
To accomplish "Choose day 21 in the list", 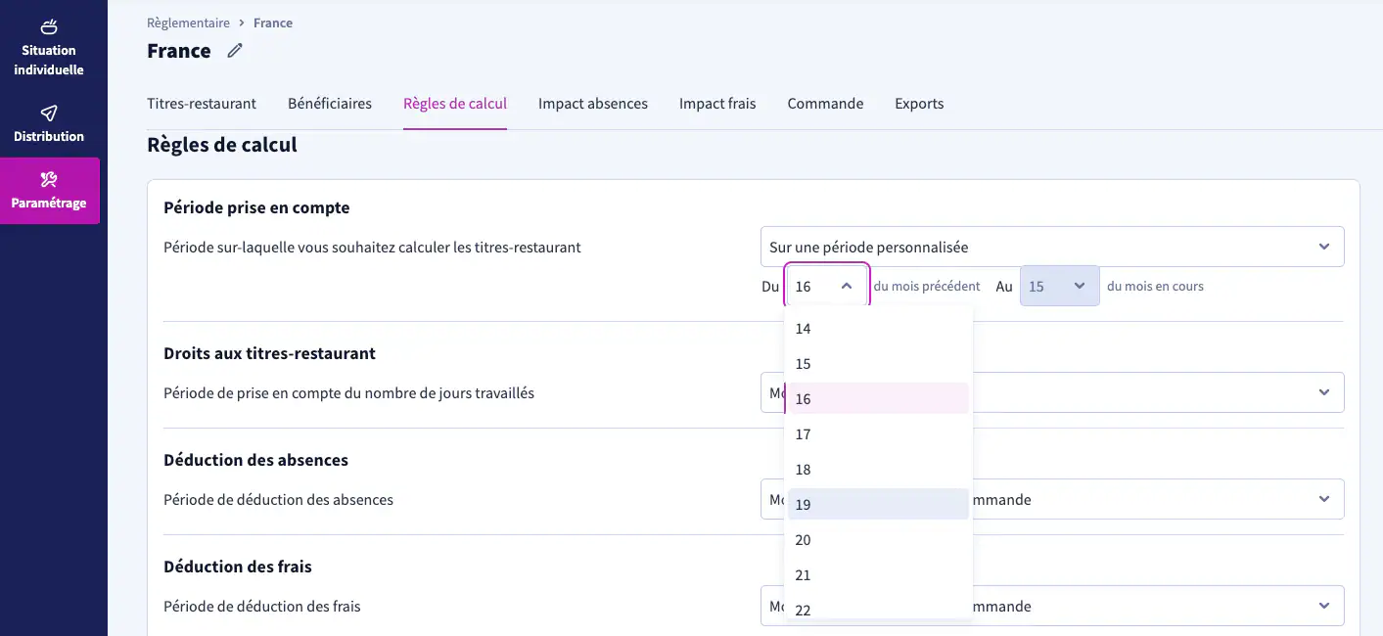I will click(878, 575).
